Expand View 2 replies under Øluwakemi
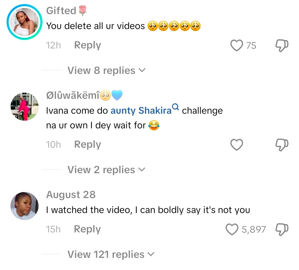This screenshot has width=299, height=270. 106,170
